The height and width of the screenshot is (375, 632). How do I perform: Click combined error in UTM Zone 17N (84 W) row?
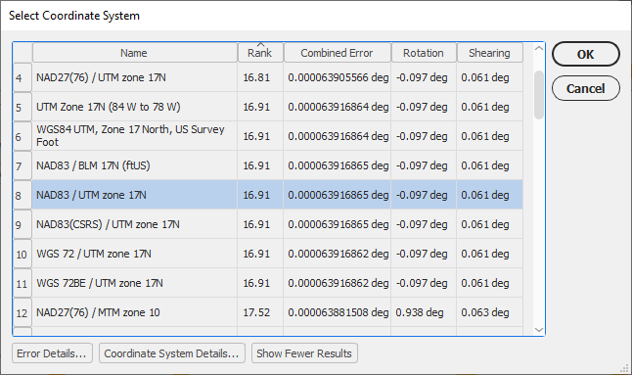click(337, 107)
